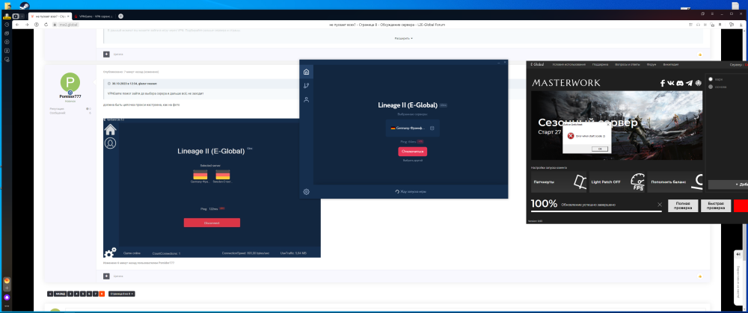Expand the collapsed quote block

pos(403,39)
